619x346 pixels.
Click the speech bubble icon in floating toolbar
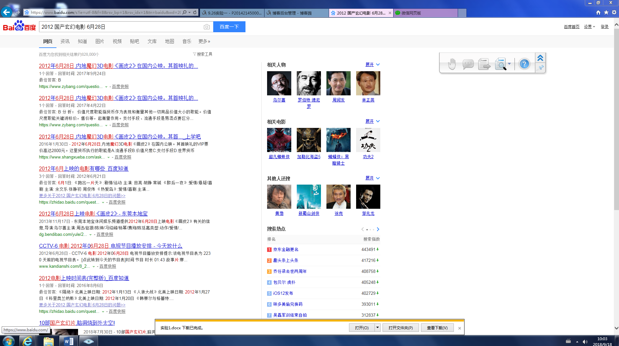pyautogui.click(x=468, y=64)
